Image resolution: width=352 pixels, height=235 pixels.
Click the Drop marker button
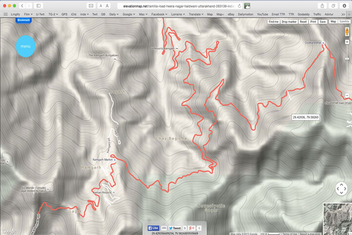tap(289, 21)
